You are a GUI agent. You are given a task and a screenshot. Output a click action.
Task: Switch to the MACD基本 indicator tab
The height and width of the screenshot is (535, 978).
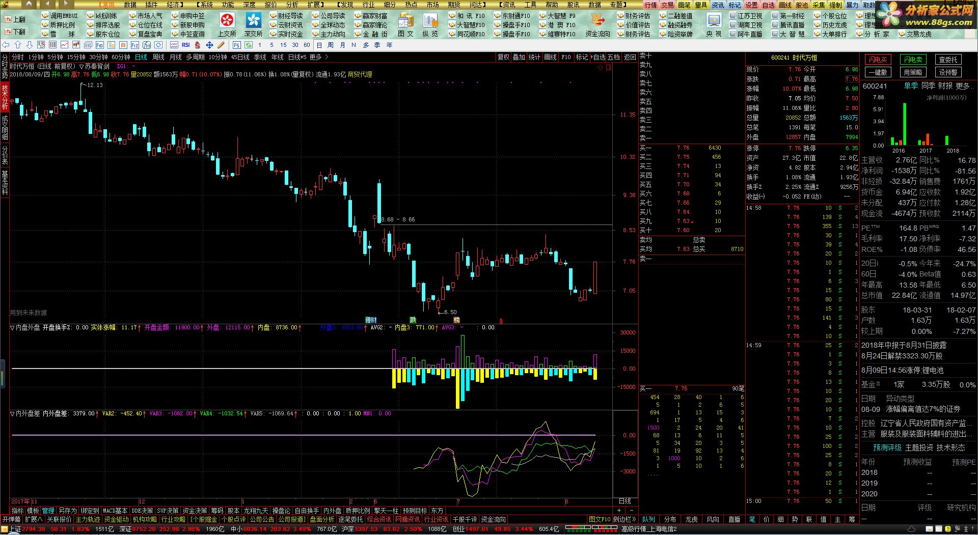115,511
